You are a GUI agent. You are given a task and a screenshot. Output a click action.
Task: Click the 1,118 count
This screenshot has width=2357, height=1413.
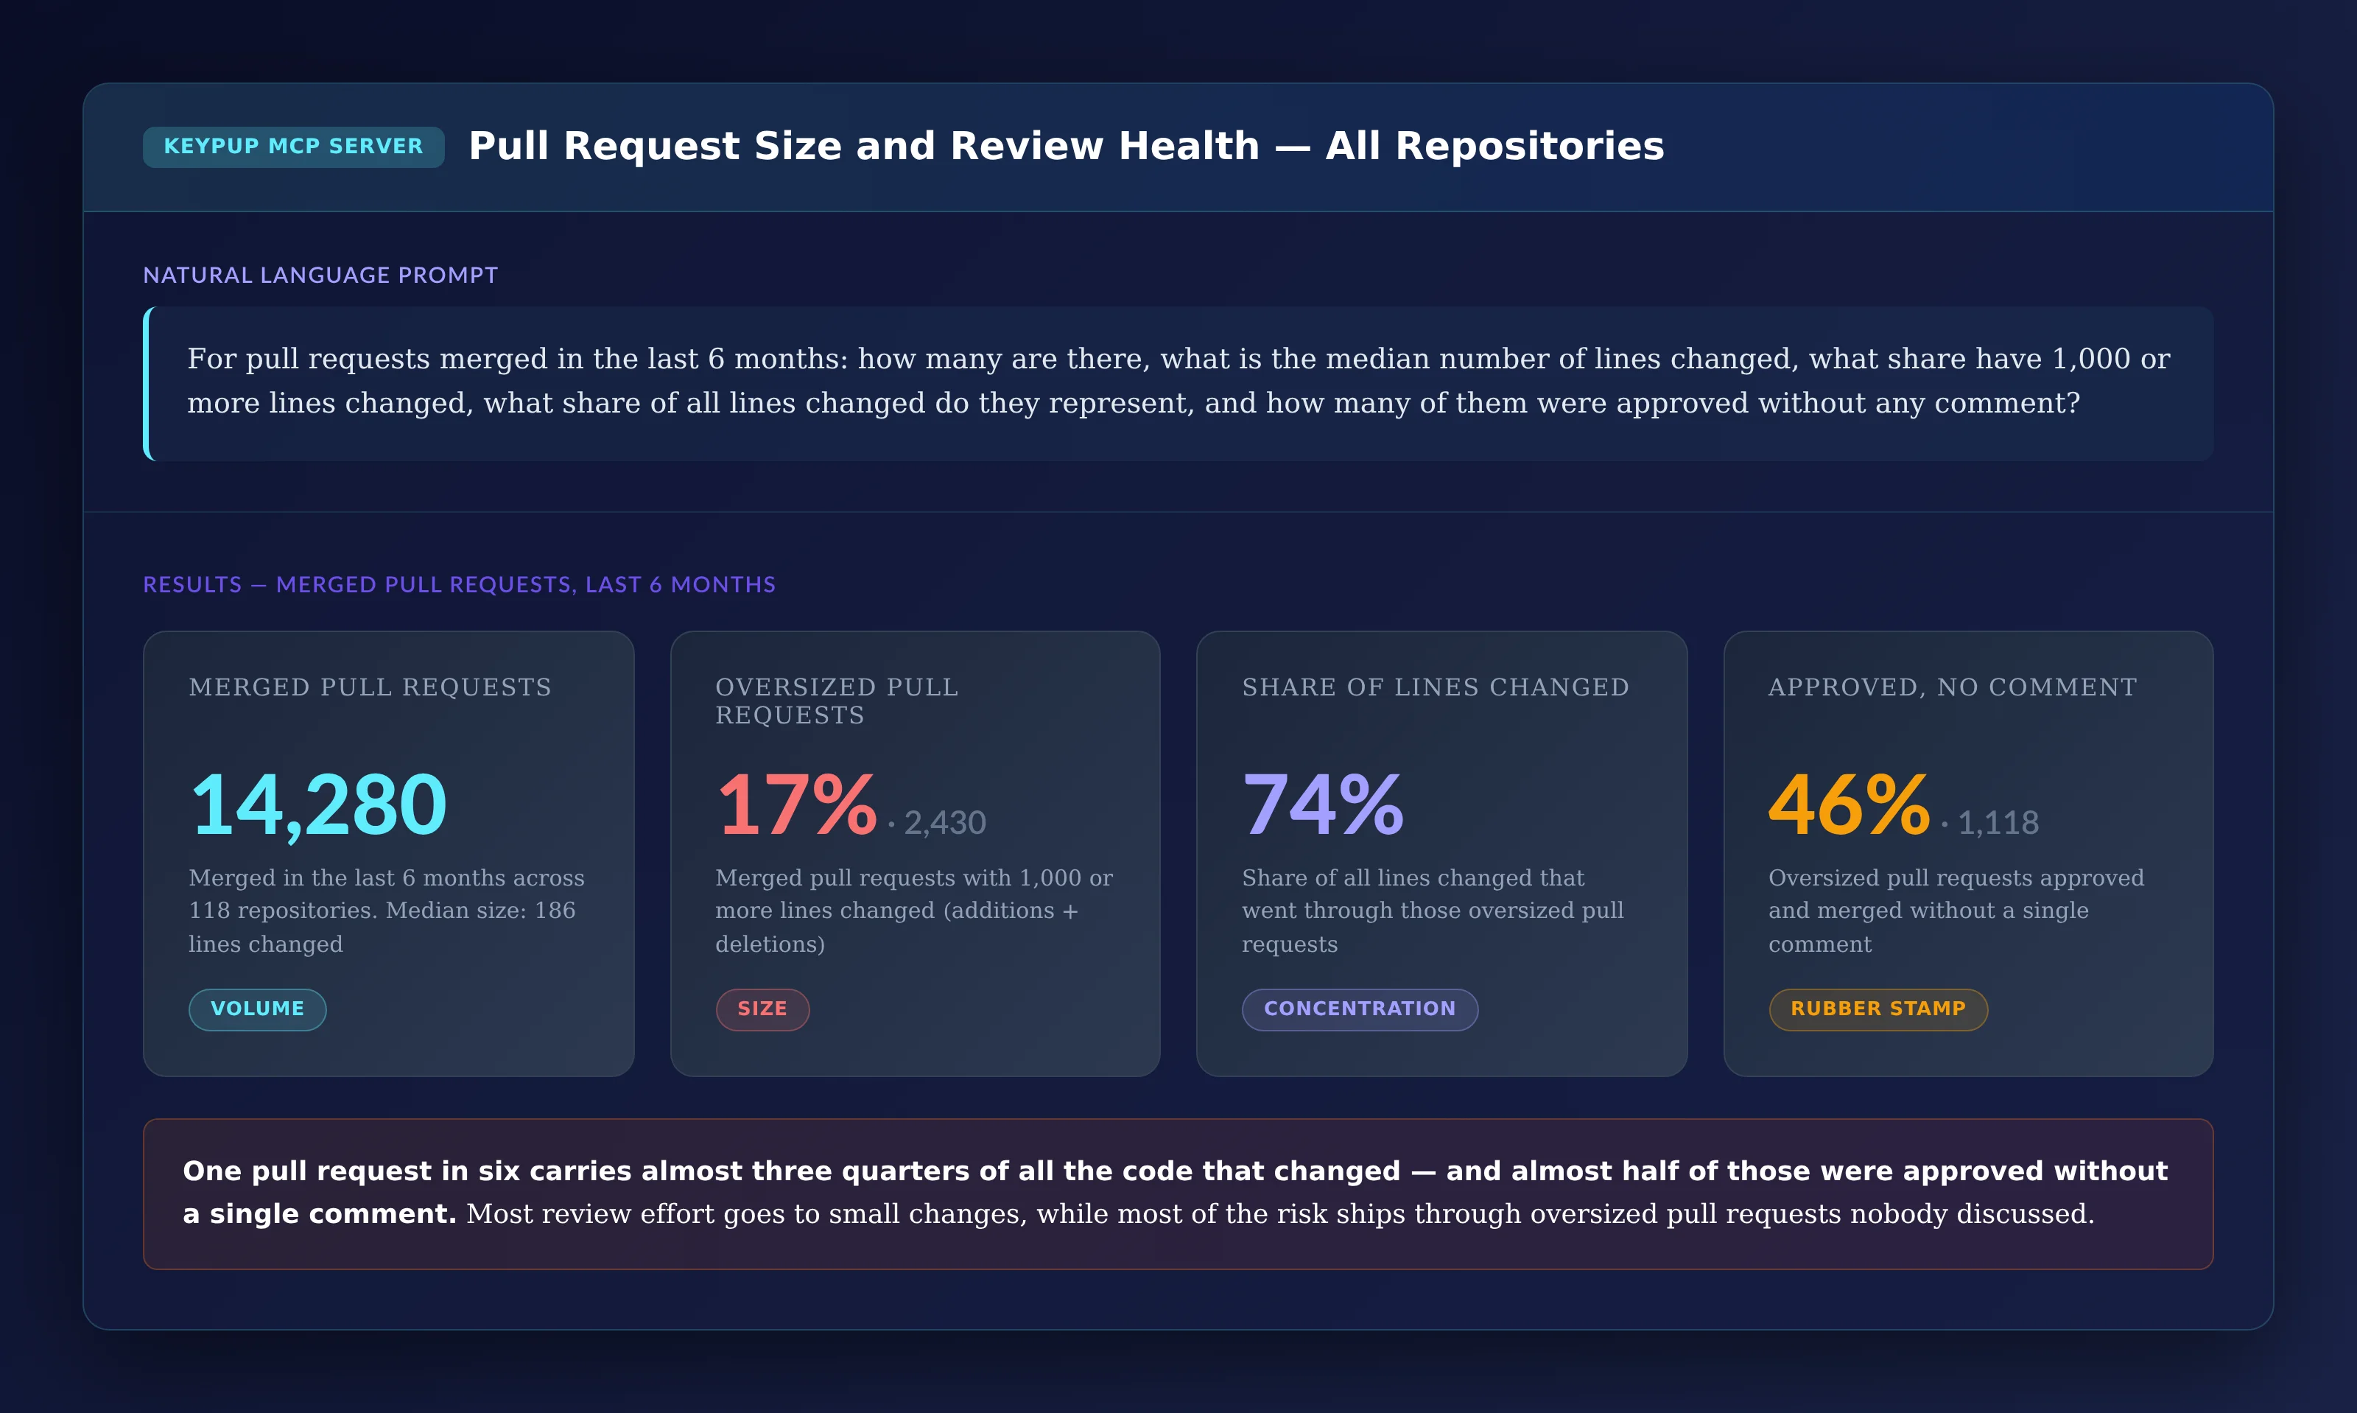tap(1998, 823)
